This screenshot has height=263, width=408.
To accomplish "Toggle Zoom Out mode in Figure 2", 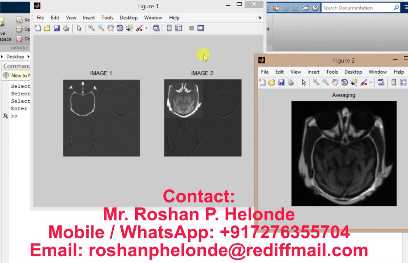I will pyautogui.click(x=325, y=82).
